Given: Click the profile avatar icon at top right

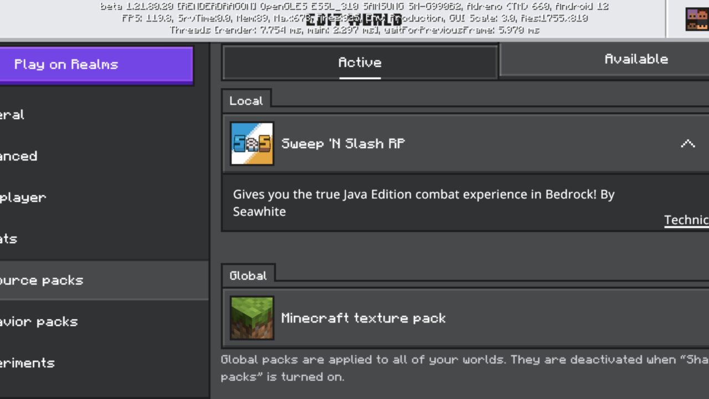Looking at the screenshot, I should click(x=697, y=19).
